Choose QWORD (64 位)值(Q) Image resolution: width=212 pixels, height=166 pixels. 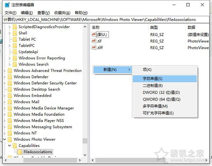click(165, 99)
